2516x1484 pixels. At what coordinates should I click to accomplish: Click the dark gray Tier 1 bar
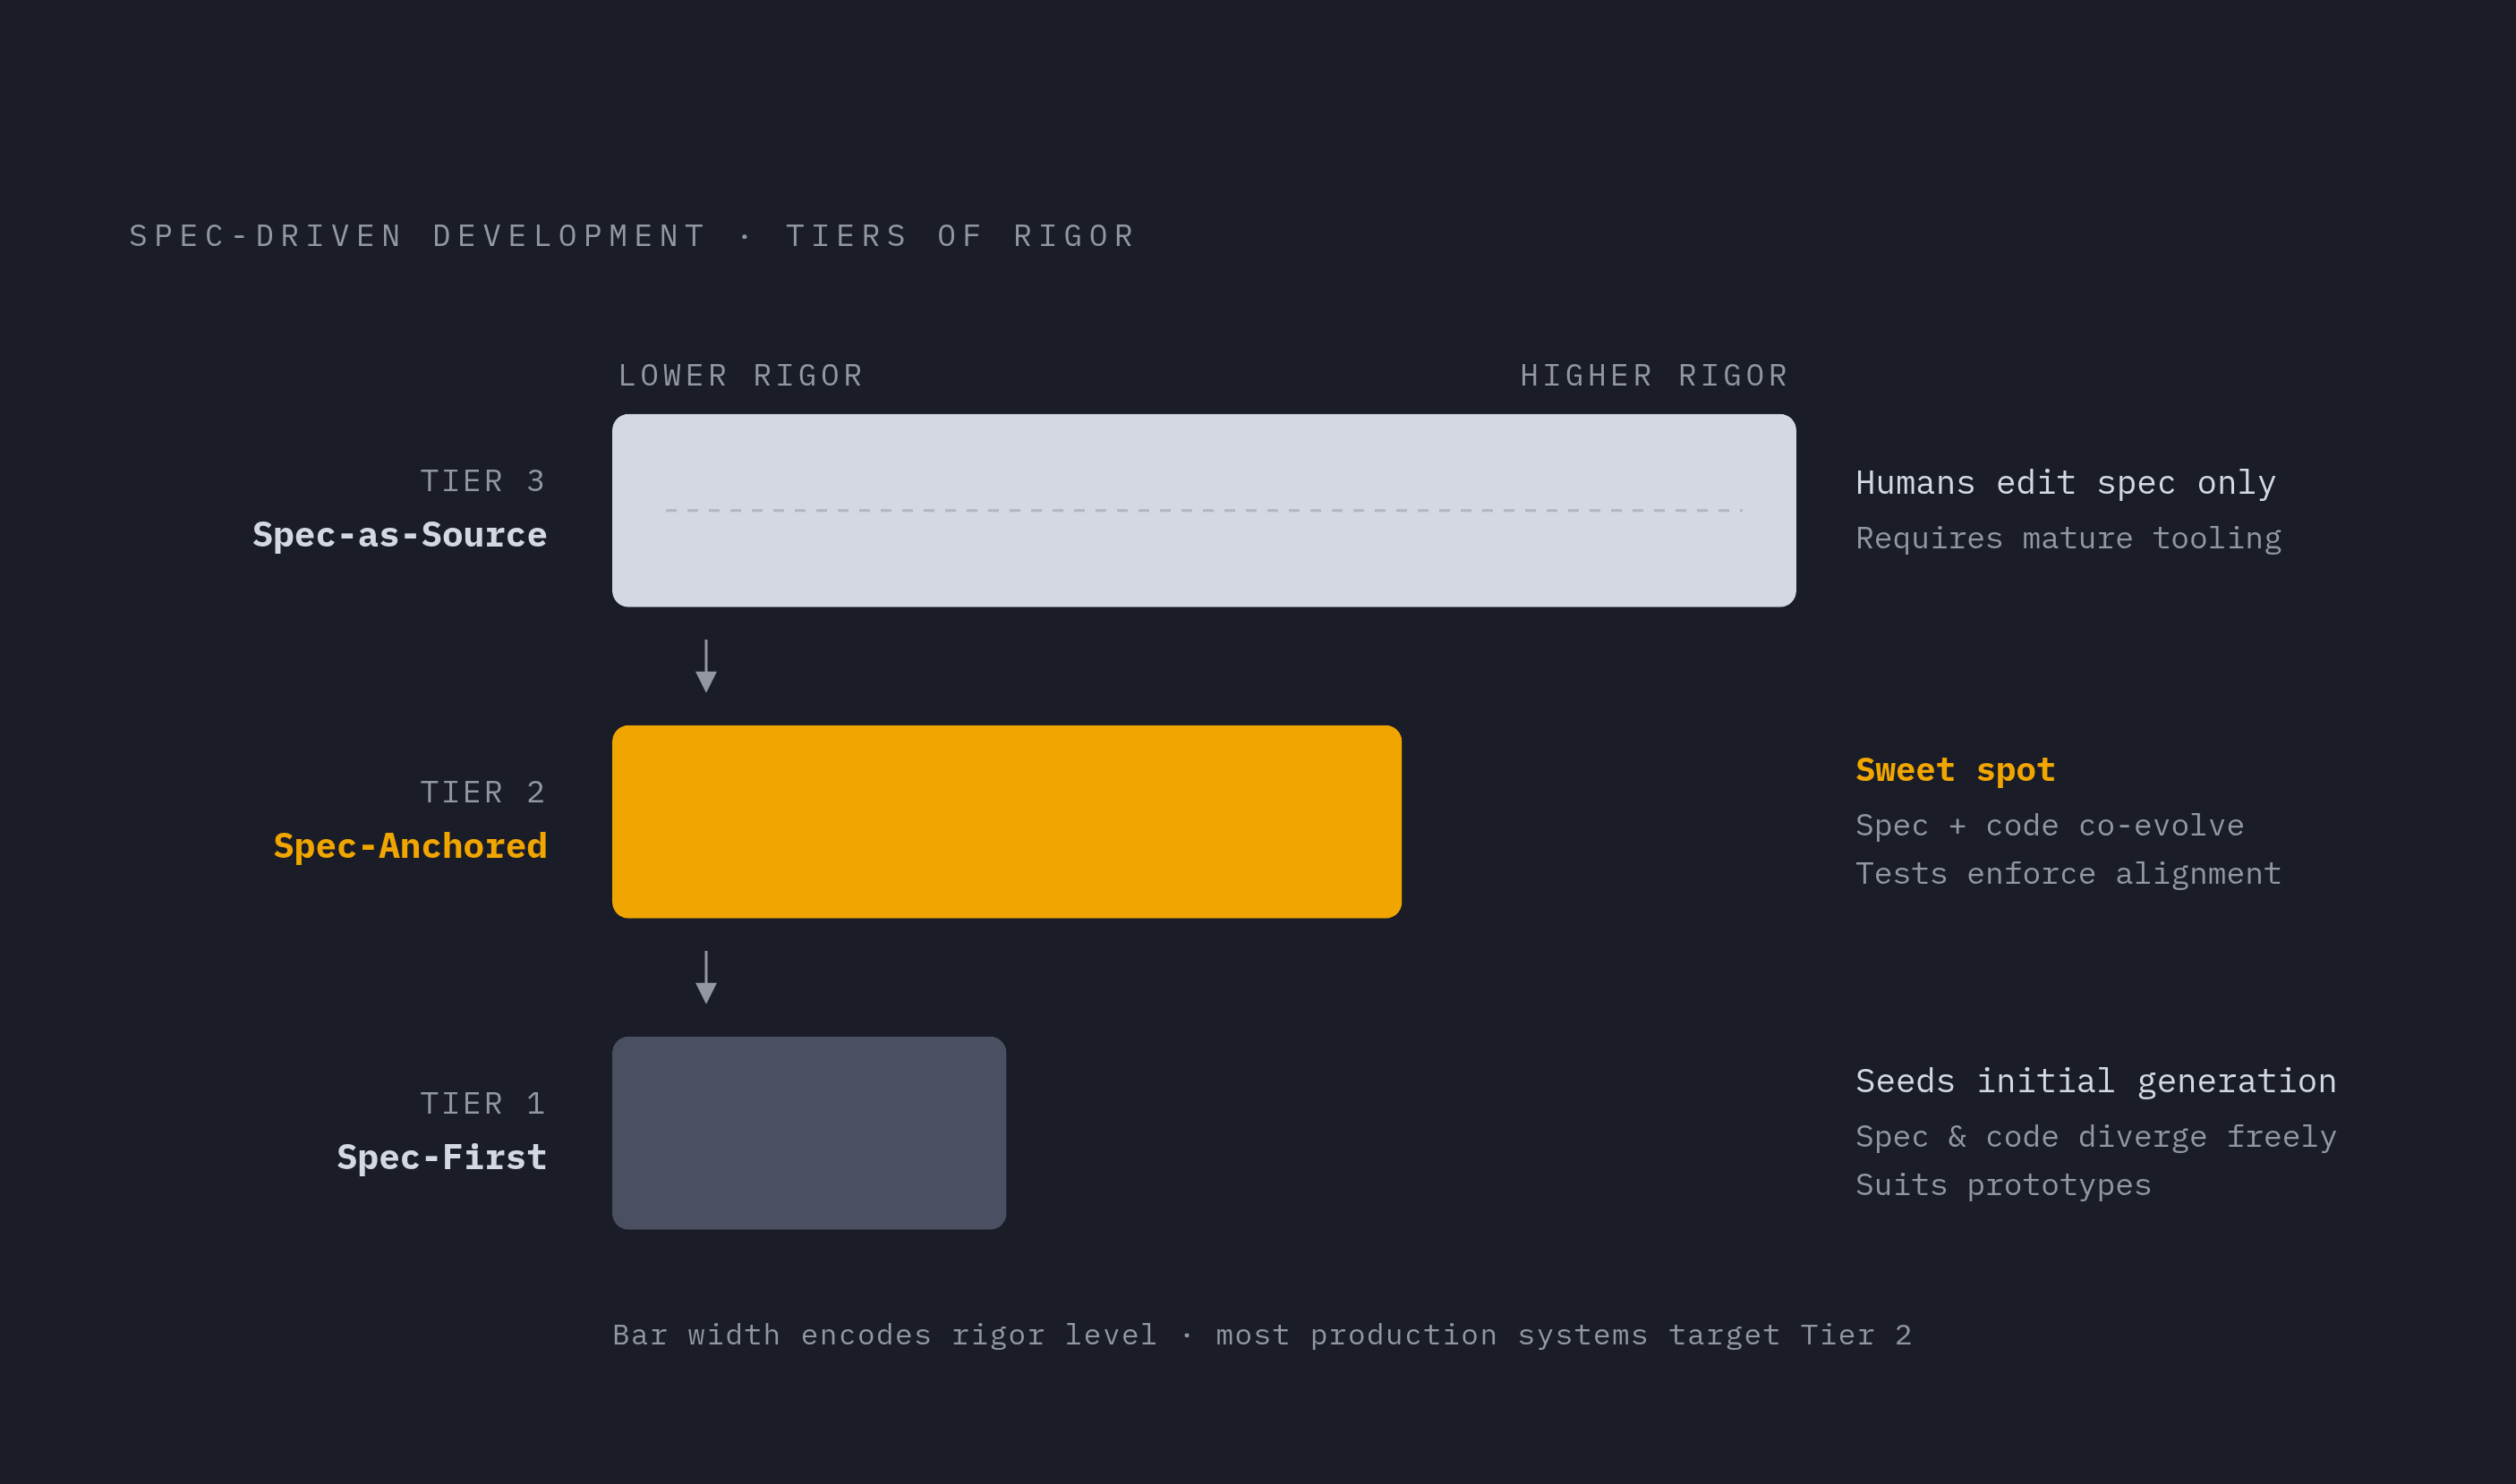click(809, 1133)
